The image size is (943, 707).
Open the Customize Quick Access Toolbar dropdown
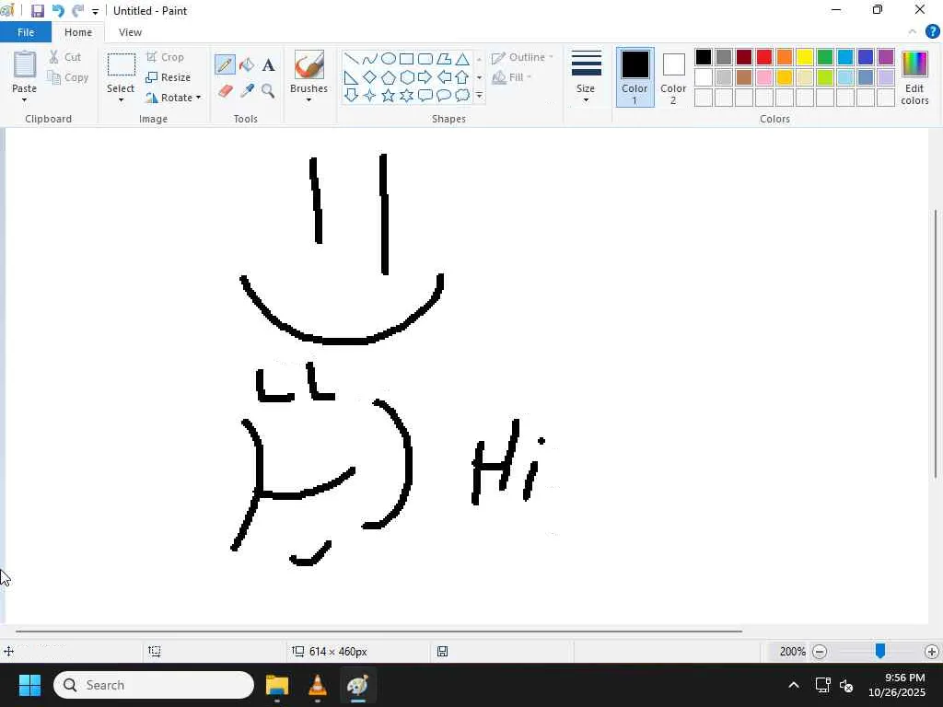coord(95,11)
